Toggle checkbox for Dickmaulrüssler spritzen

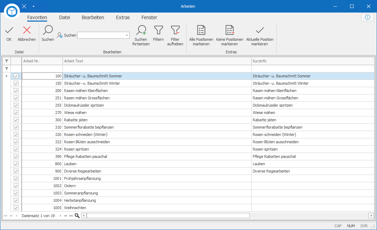(x=16, y=105)
